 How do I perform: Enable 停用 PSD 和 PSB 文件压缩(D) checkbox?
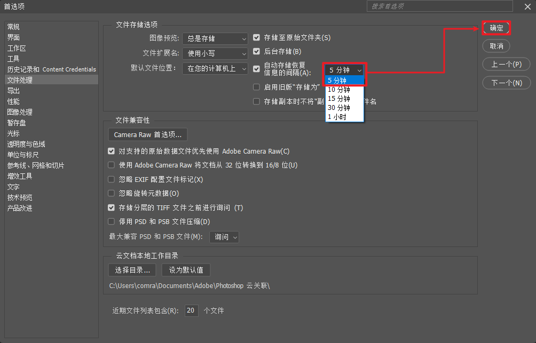[111, 221]
